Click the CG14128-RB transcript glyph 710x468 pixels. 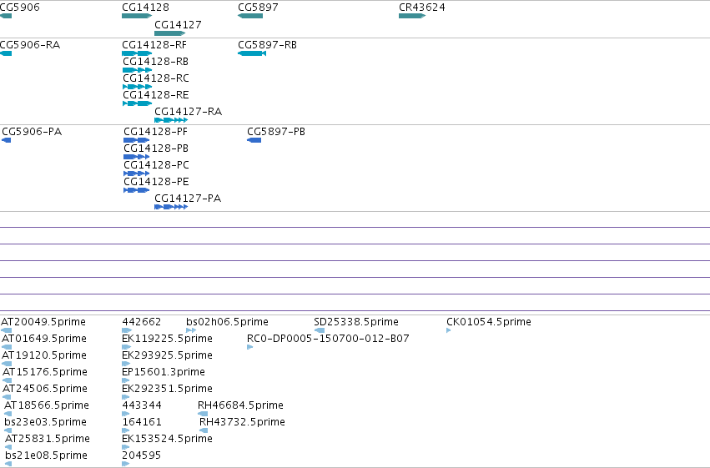pos(137,70)
